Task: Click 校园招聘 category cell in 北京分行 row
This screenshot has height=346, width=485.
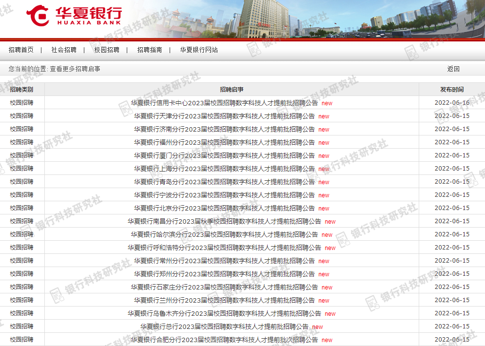Action: click(21, 208)
